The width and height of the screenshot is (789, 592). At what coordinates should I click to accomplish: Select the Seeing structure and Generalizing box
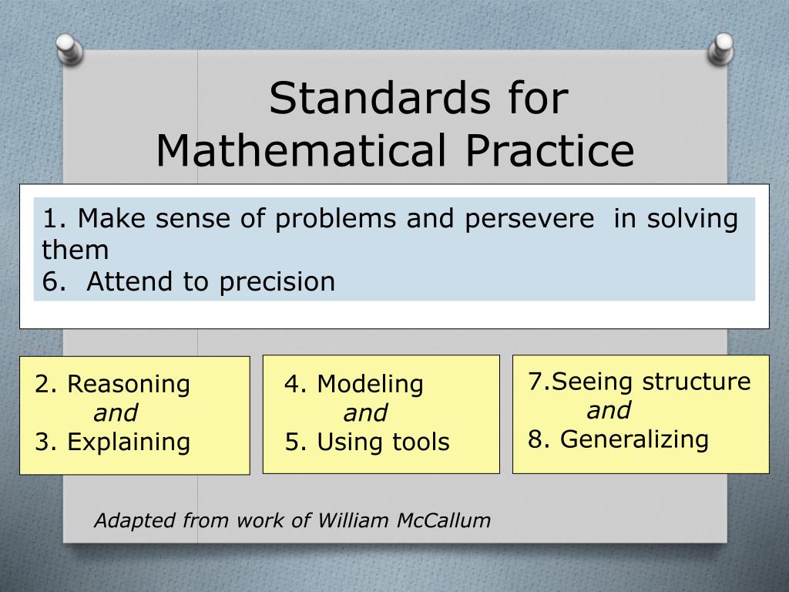pyautogui.click(x=640, y=414)
